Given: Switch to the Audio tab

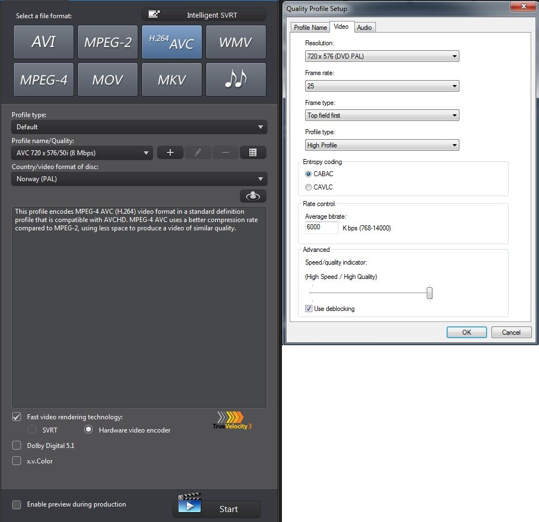Looking at the screenshot, I should pyautogui.click(x=364, y=28).
